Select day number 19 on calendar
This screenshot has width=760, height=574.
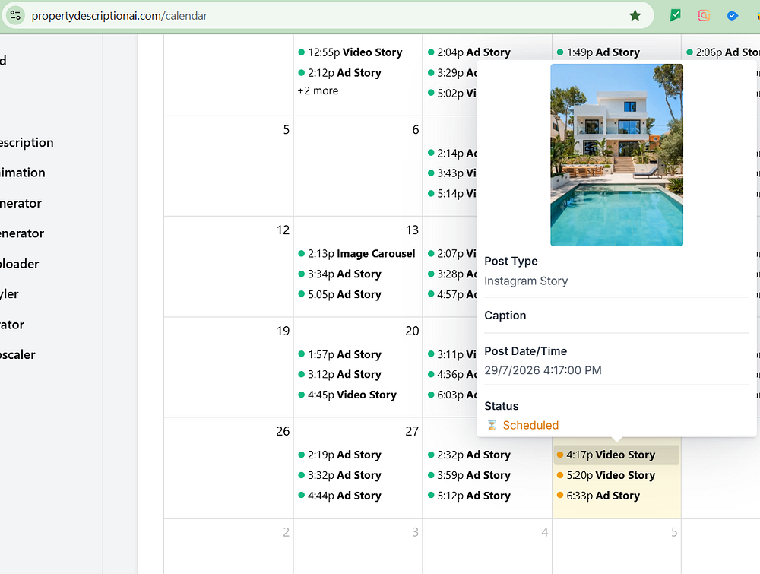pos(283,331)
